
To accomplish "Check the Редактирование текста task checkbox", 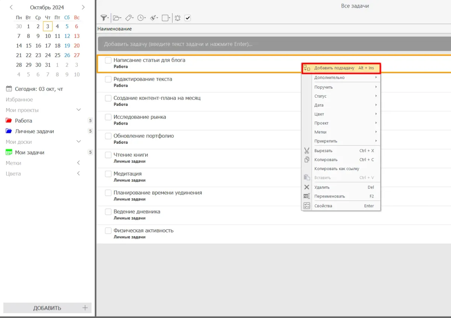I will point(108,79).
